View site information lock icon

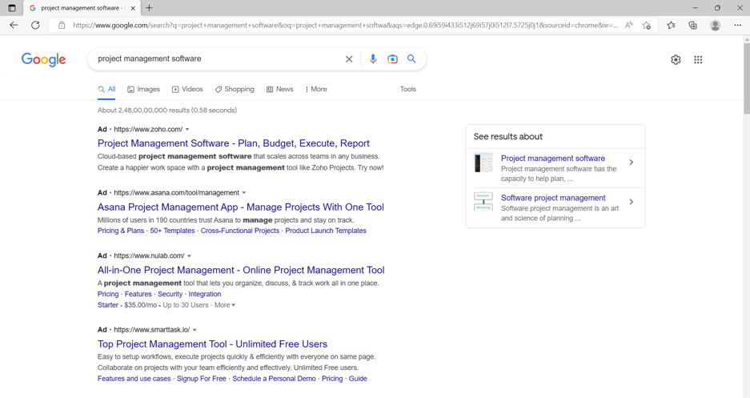62,26
